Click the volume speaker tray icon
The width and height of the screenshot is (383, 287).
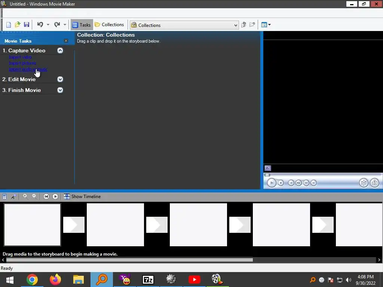349,280
